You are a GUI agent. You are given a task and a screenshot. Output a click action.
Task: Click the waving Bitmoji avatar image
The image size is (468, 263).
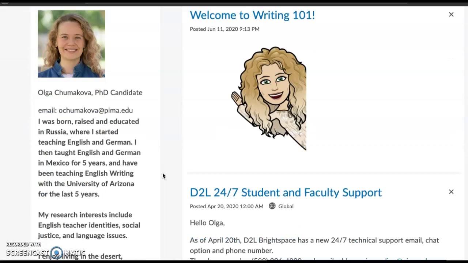pos(269,98)
